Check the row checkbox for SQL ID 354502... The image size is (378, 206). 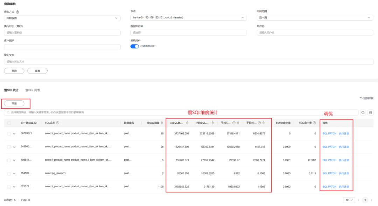[9, 173]
